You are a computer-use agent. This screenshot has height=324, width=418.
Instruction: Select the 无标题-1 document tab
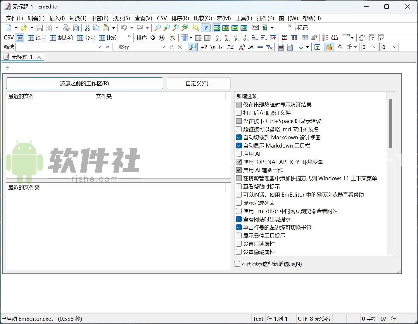point(22,57)
